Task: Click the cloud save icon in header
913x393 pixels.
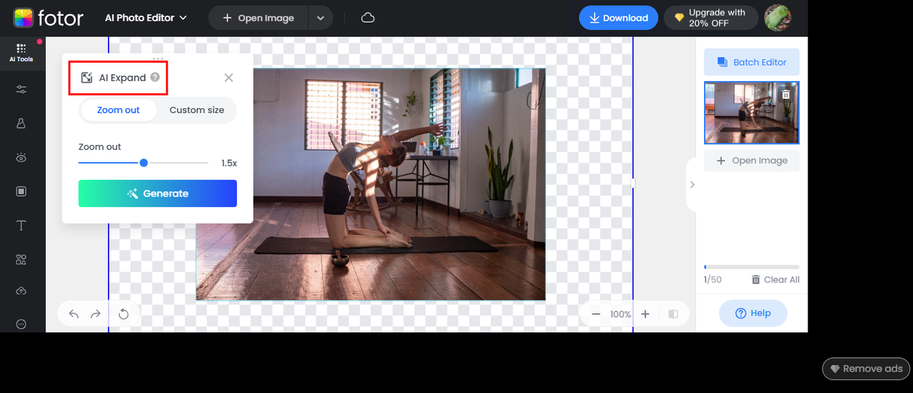Action: click(x=368, y=18)
